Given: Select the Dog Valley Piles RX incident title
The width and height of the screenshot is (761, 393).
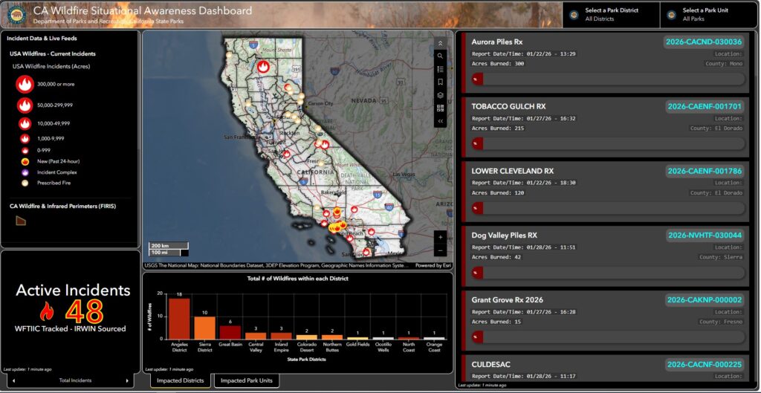Looking at the screenshot, I should [x=505, y=236].
